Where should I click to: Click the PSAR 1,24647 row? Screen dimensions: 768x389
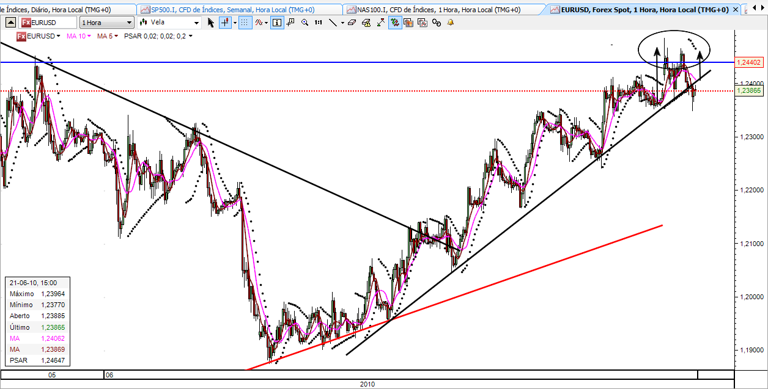pyautogui.click(x=38, y=360)
